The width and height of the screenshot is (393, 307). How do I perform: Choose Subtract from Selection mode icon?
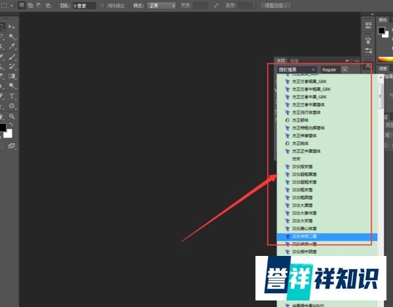pyautogui.click(x=39, y=5)
